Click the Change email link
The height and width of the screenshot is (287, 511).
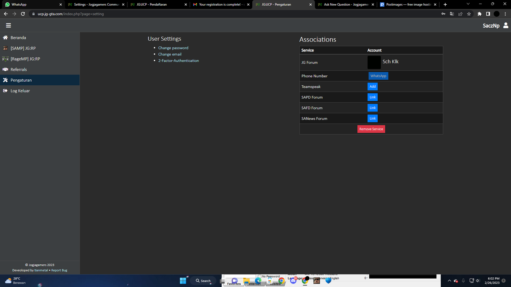pos(170,54)
